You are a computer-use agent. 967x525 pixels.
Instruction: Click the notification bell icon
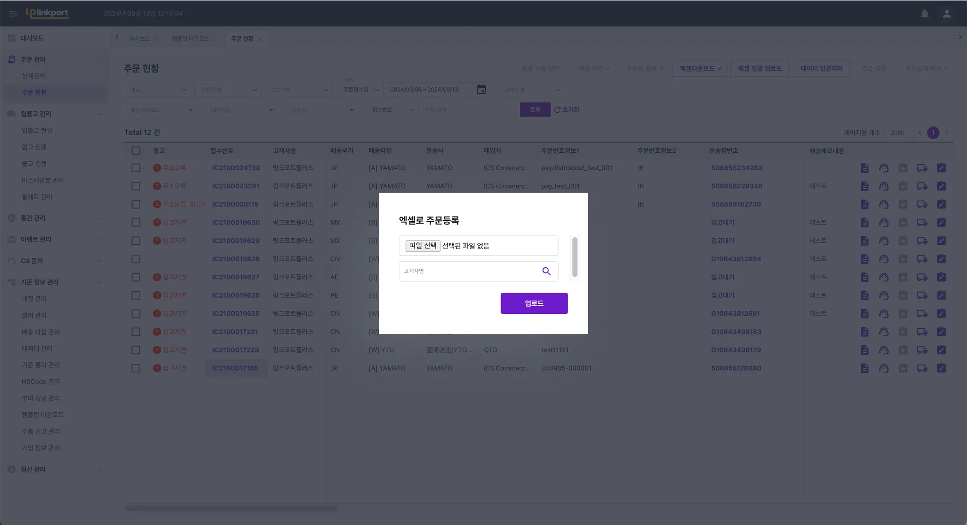[x=925, y=14]
